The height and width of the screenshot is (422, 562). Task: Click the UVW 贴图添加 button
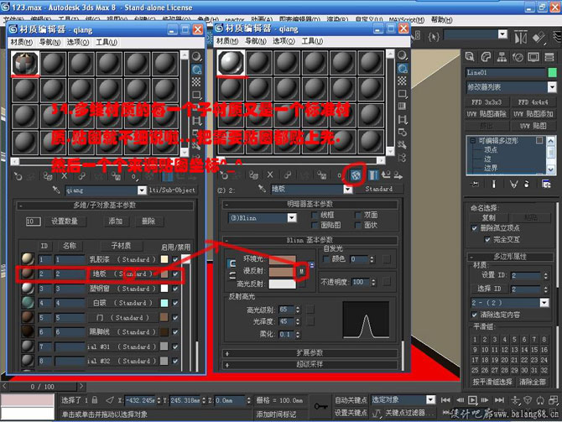[x=533, y=114]
